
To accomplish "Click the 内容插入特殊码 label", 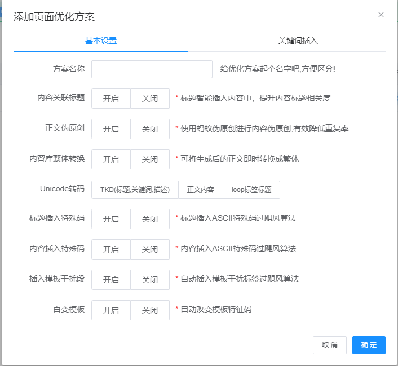I will 57,248.
